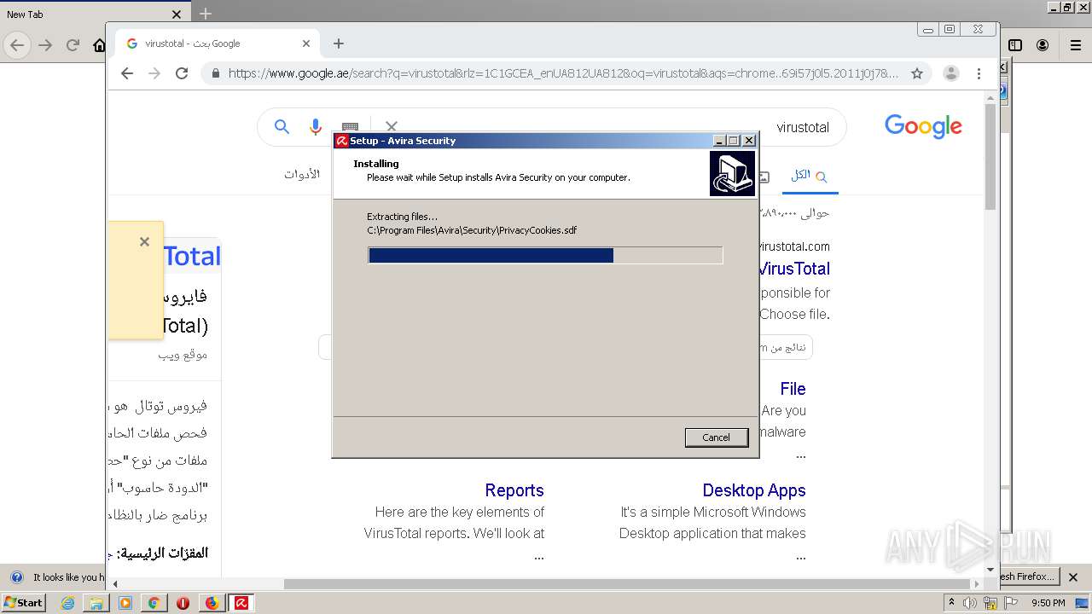The width and height of the screenshot is (1092, 614).
Task: Start voice search with the microphone icon
Action: pyautogui.click(x=316, y=127)
